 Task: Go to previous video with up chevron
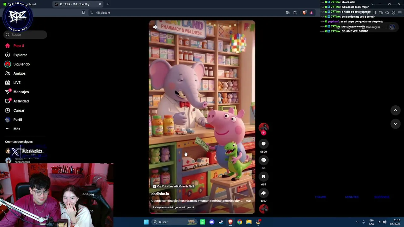pos(395,110)
